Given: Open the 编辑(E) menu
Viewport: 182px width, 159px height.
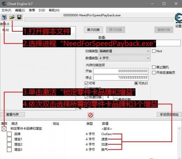Looking at the screenshot, I should coord(20,10).
